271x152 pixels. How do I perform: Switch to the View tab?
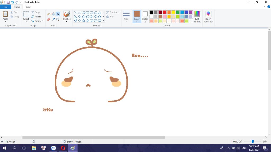click(x=28, y=7)
